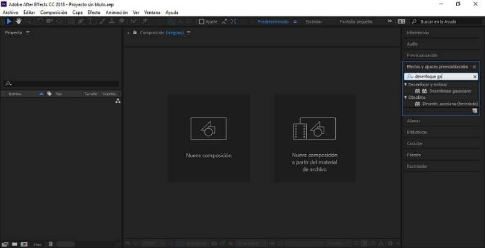Open the (ninguno) composition dropdown

pyautogui.click(x=175, y=33)
